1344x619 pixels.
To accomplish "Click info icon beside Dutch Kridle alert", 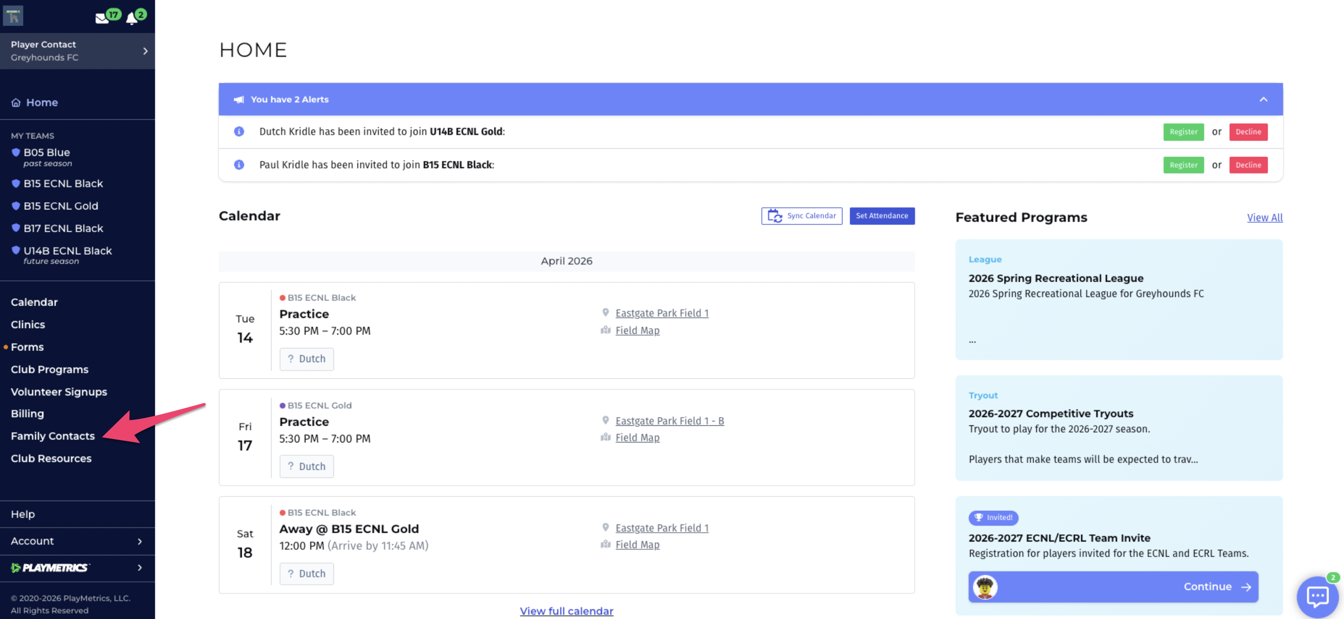I will 239,131.
